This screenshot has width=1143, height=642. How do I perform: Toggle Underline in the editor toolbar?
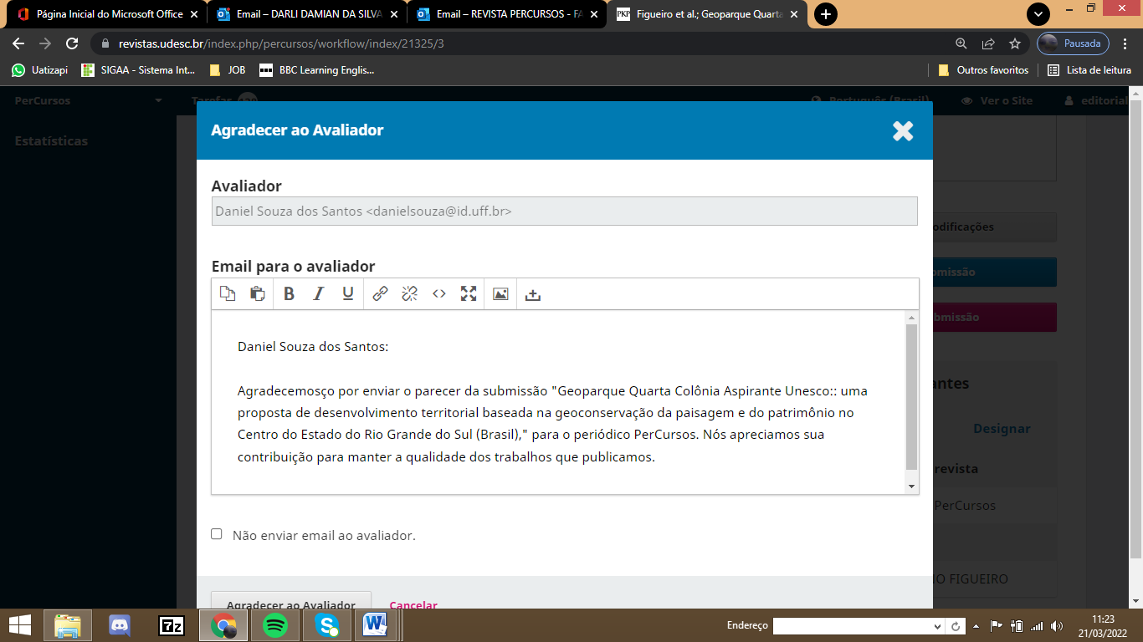(x=348, y=294)
